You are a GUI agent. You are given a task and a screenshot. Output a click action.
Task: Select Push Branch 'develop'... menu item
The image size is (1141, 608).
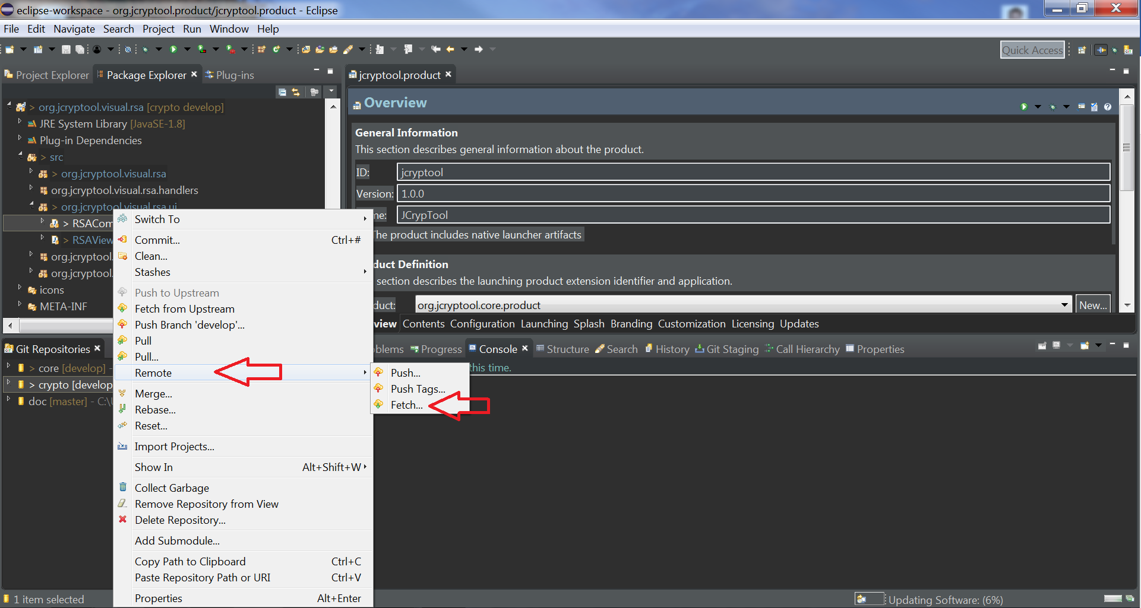pyautogui.click(x=189, y=324)
